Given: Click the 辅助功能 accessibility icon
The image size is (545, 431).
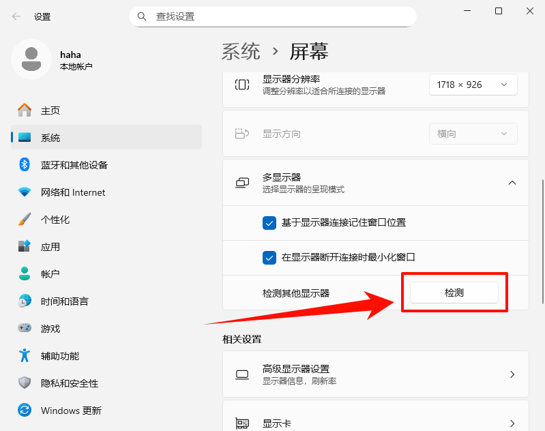Looking at the screenshot, I should click(x=25, y=355).
